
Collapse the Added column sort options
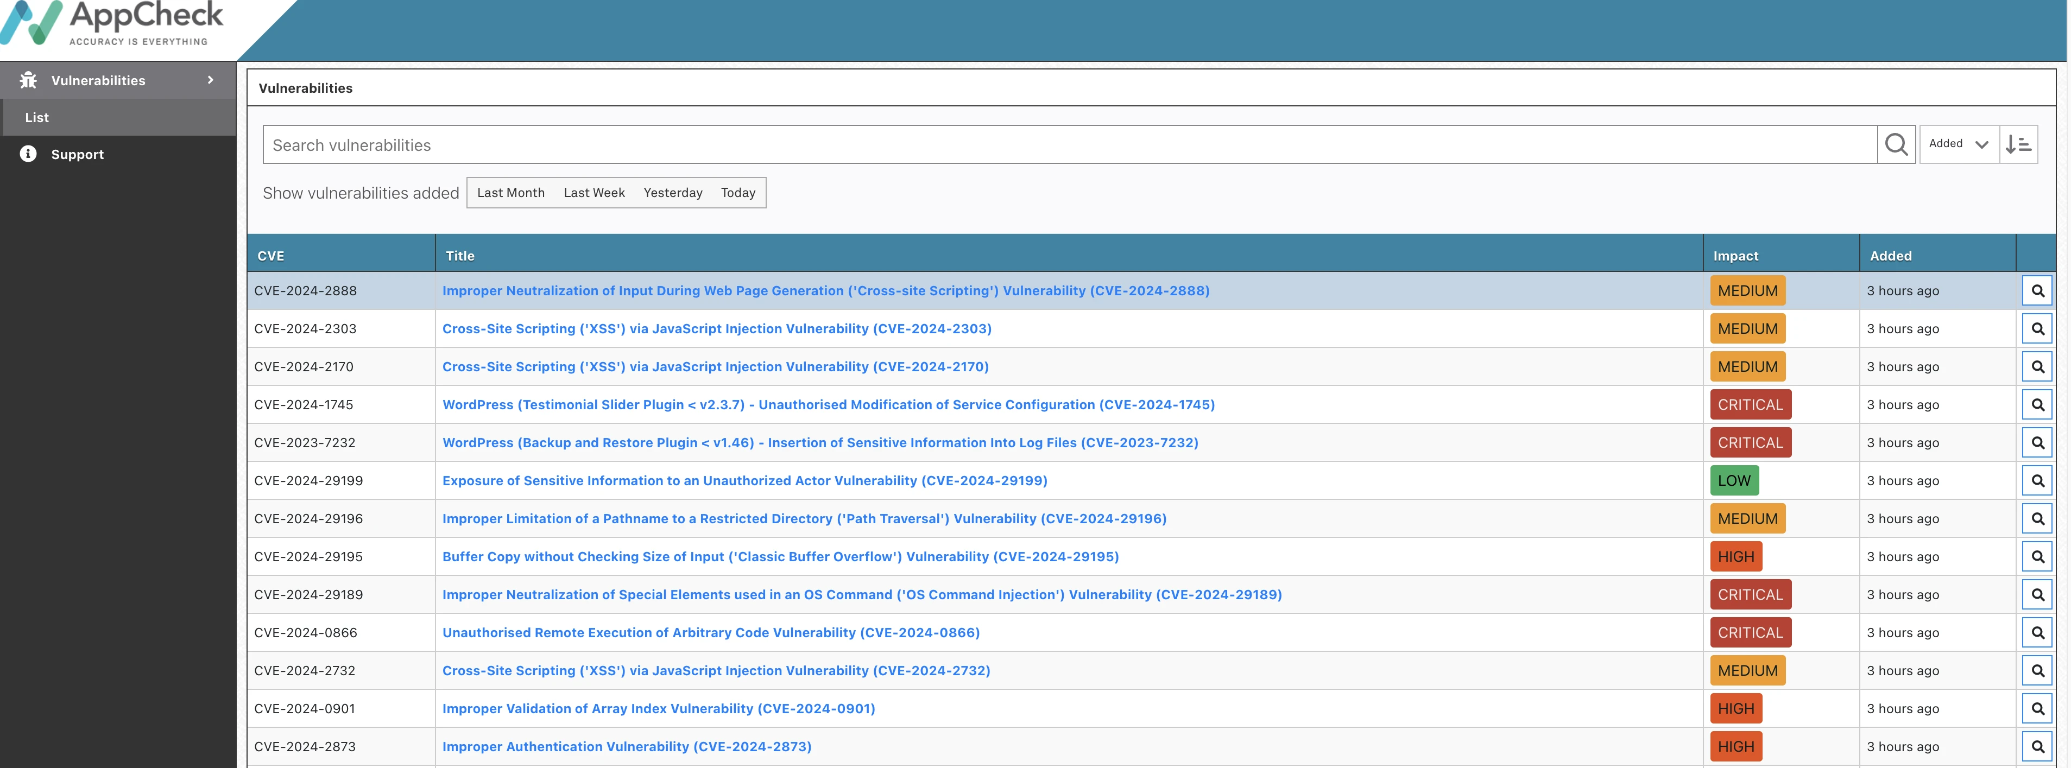click(1958, 144)
